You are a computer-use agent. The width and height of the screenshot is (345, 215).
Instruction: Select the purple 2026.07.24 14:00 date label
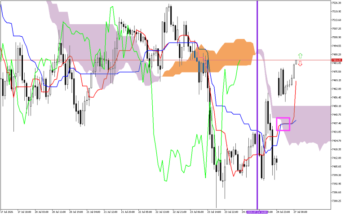pos(257,212)
